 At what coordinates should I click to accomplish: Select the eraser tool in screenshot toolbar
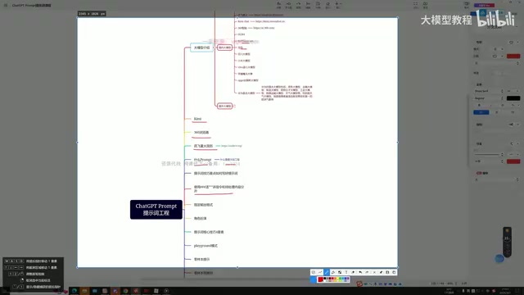click(x=353, y=272)
